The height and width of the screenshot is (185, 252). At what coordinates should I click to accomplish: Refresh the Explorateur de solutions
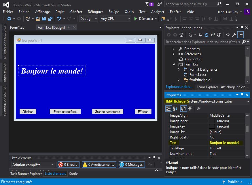[x=206, y=35]
